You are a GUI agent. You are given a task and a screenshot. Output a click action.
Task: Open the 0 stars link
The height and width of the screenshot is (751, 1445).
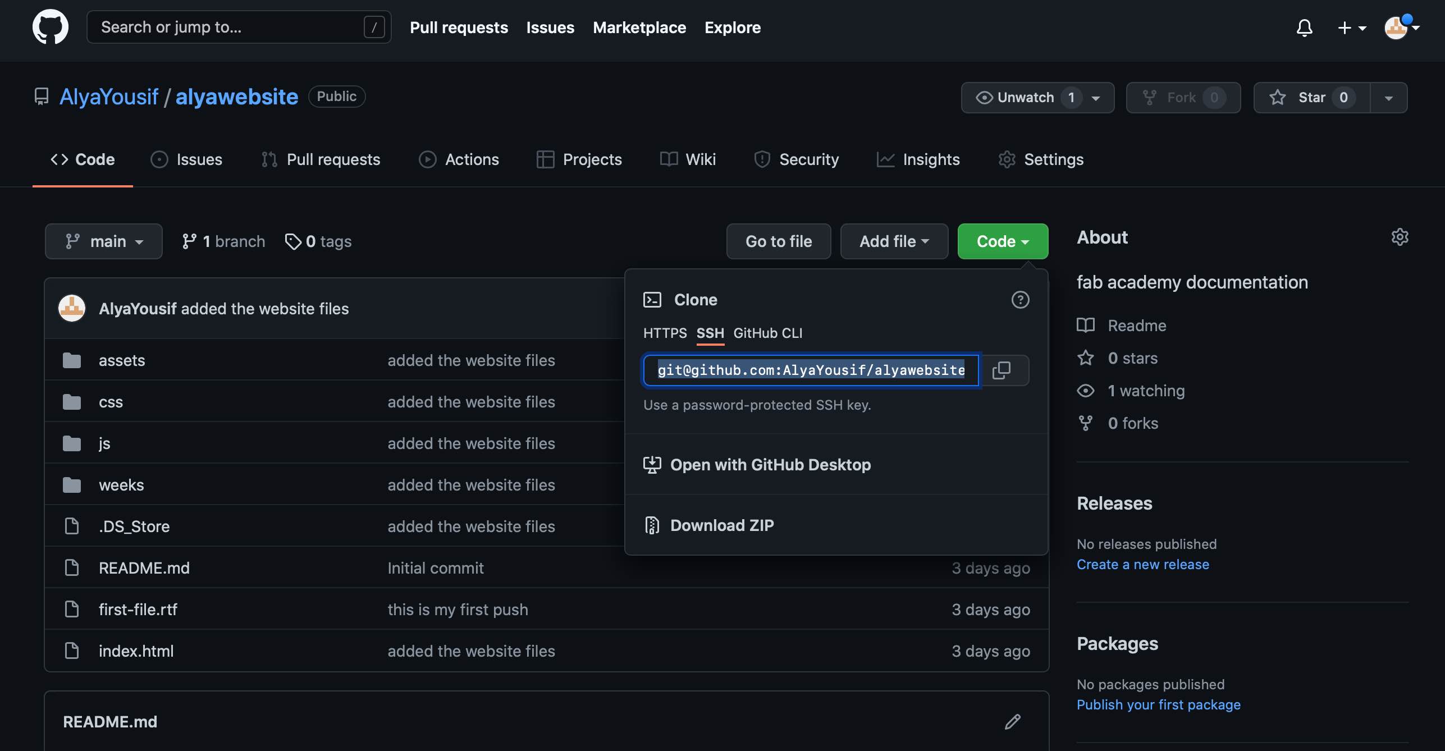coord(1117,358)
